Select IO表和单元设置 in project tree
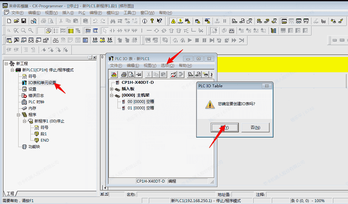Viewport: 348px width, 204px height. (42, 83)
